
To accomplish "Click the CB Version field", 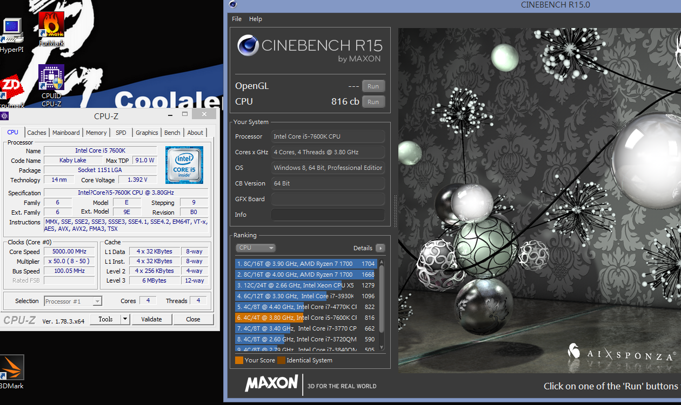I will tap(328, 183).
